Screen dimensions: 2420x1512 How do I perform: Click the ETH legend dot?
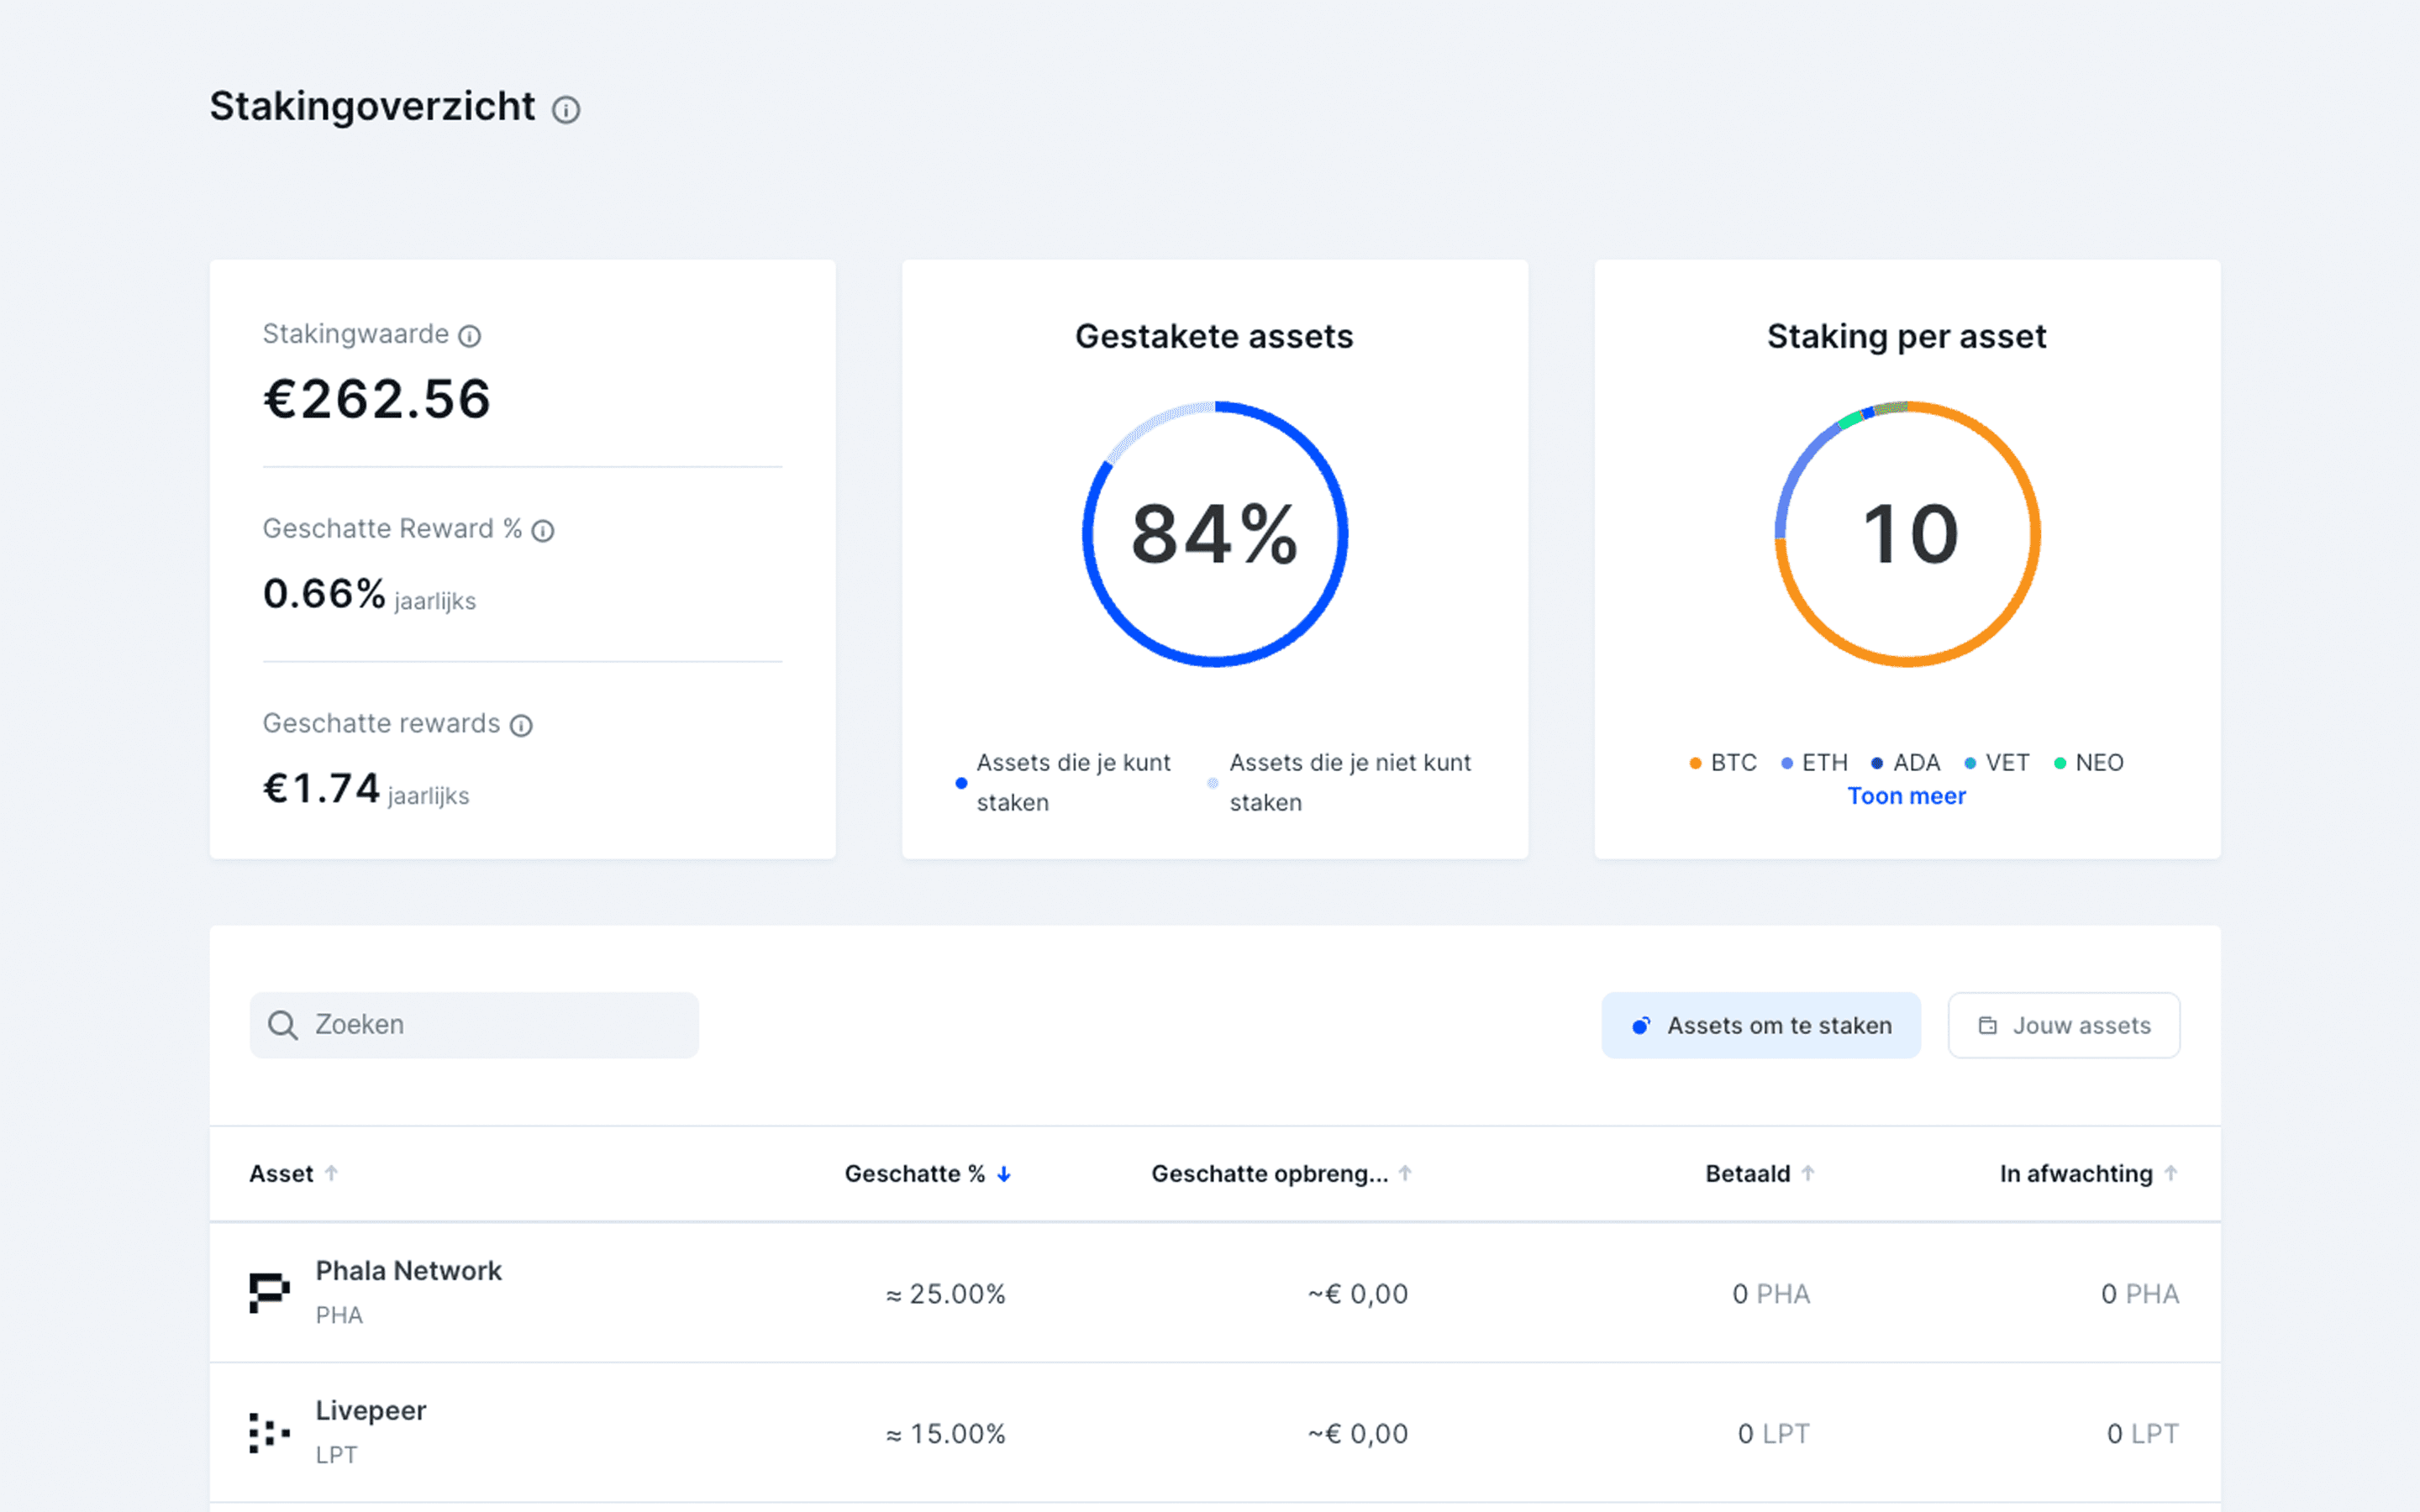click(x=1787, y=763)
